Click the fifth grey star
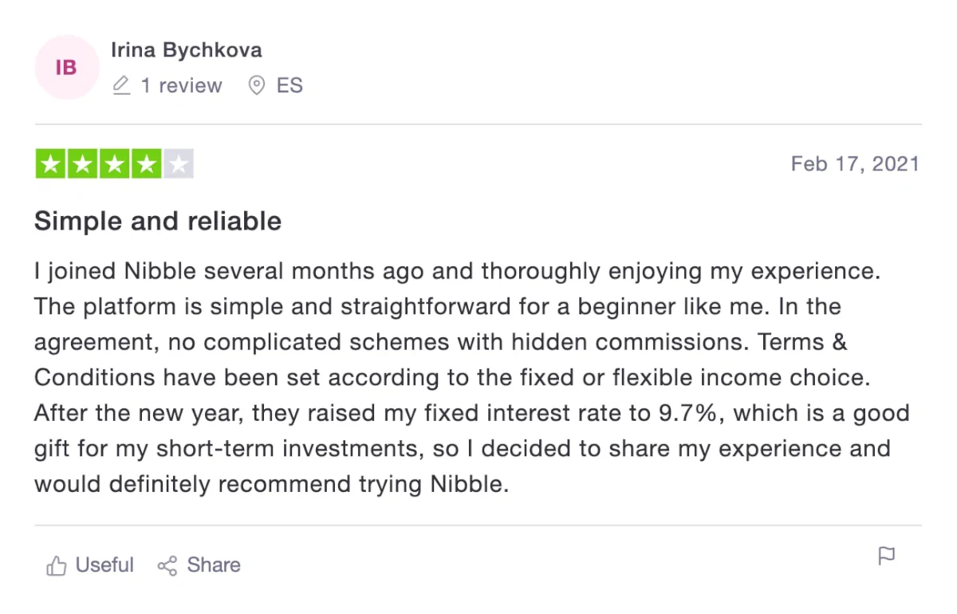Viewport: 957px width, 614px height. pyautogui.click(x=179, y=165)
